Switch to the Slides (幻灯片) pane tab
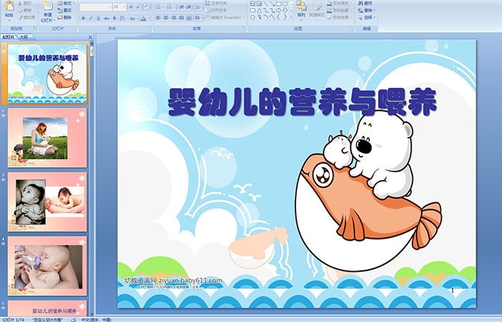Image resolution: width=502 pixels, height=322 pixels. click(x=9, y=37)
